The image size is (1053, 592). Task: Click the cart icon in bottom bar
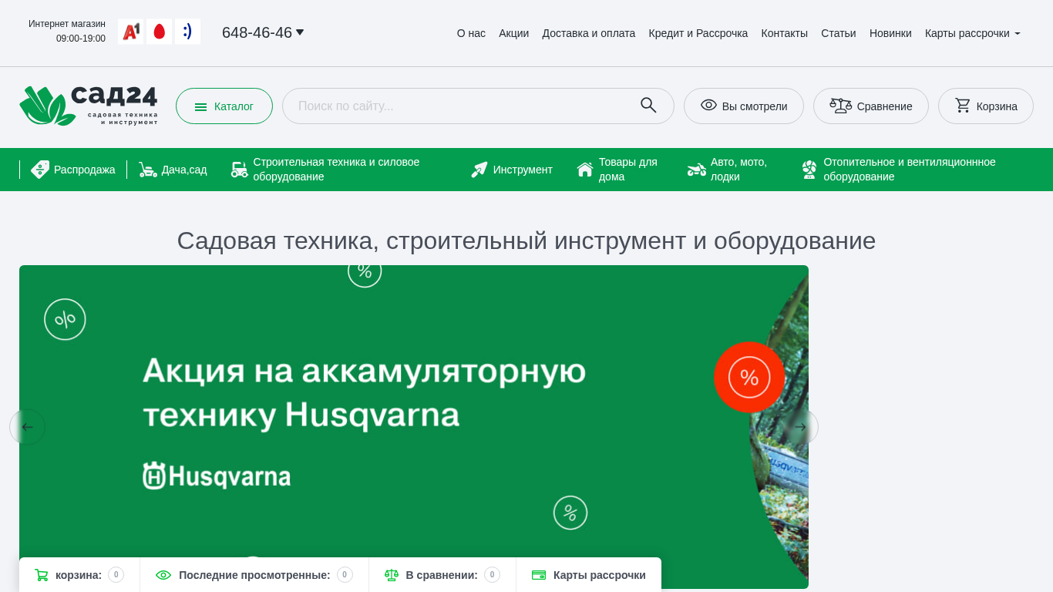42,575
